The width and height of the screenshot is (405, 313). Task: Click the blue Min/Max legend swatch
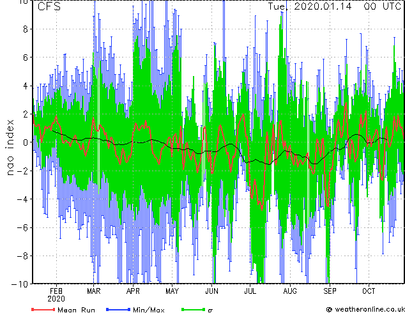click(118, 309)
